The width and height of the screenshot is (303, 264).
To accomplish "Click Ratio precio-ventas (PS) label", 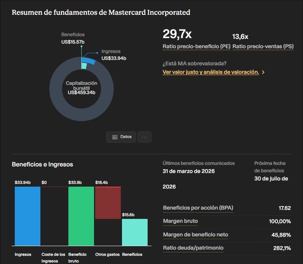I will click(x=263, y=46).
